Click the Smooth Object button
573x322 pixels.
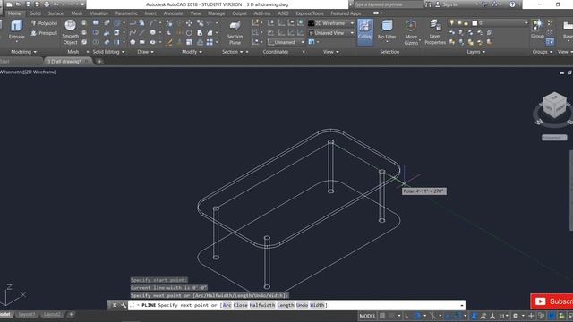(70, 32)
